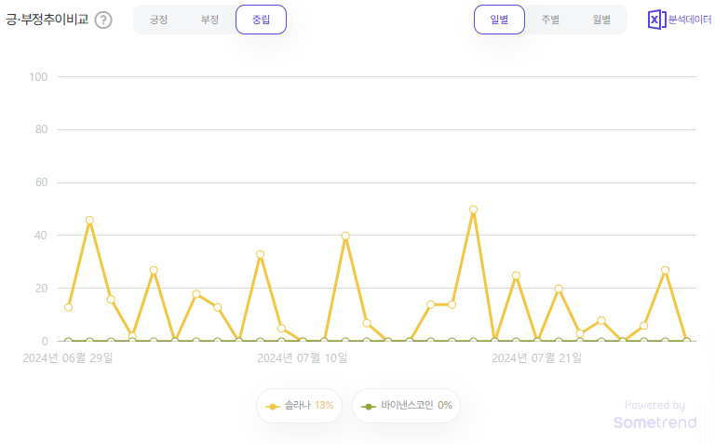Viewport: 715px width, 444px height.
Task: Select the 중립 sentiment tab
Action: (261, 20)
